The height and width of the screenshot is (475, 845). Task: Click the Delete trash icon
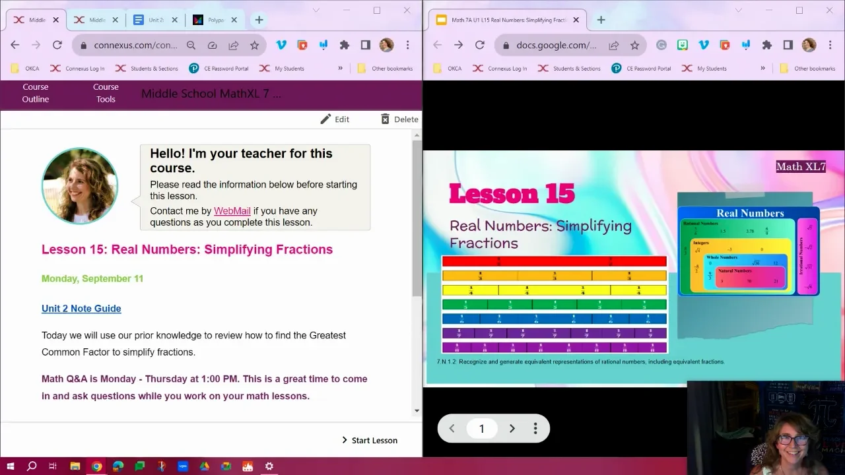[385, 119]
